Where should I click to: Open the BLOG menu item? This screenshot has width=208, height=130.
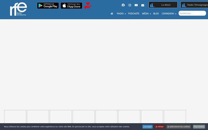[156, 14]
